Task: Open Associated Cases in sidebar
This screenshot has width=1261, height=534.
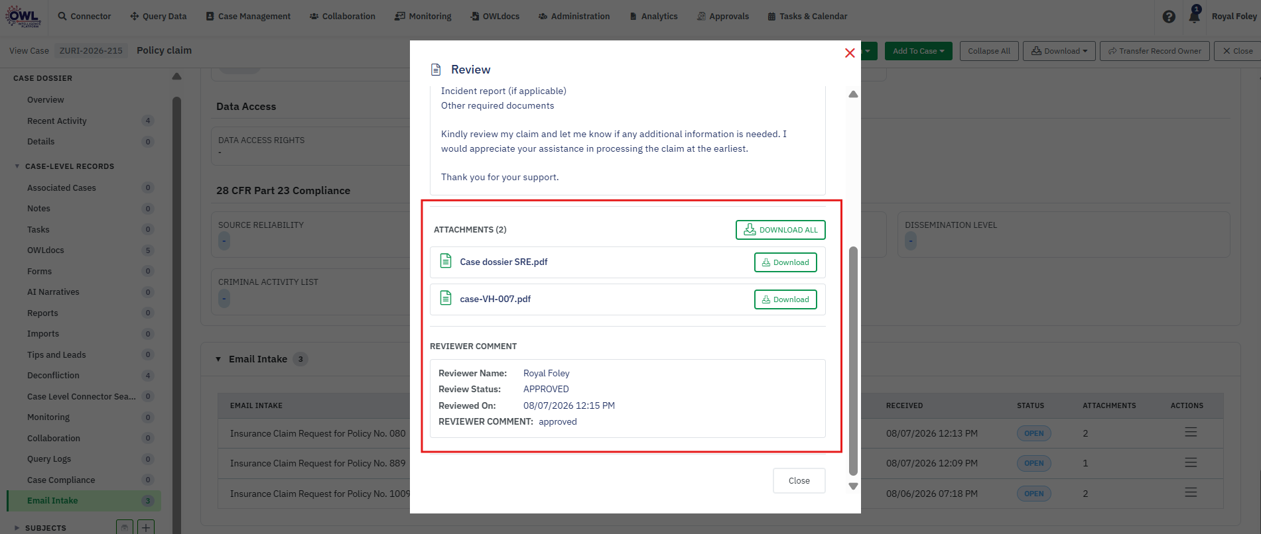Action: (x=62, y=188)
